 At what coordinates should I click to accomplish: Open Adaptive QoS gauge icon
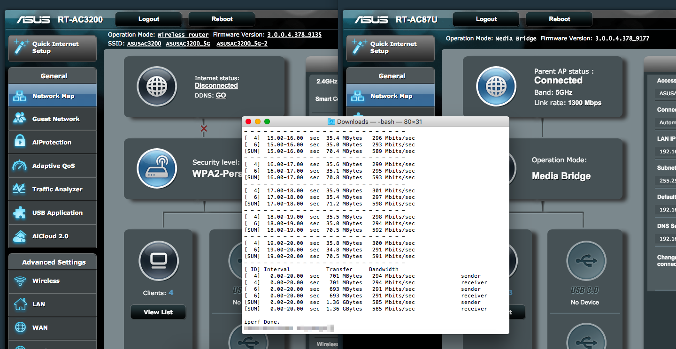pos(20,166)
